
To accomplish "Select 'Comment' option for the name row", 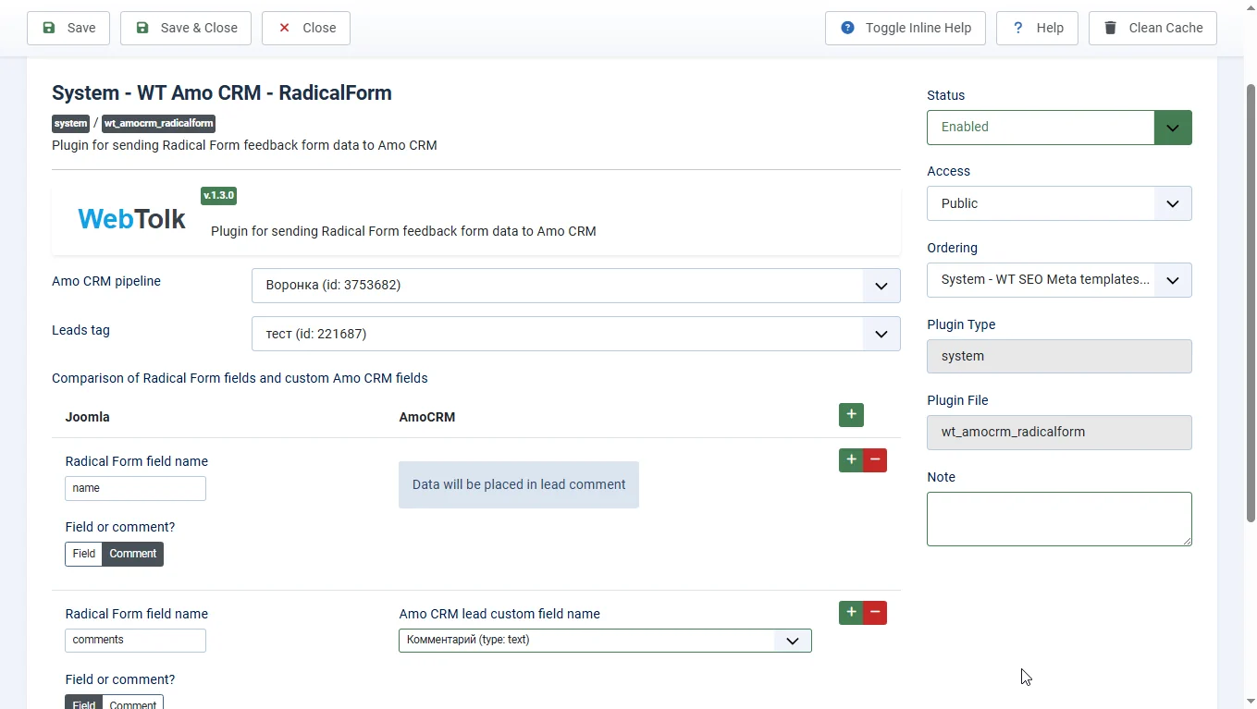I will tap(133, 554).
